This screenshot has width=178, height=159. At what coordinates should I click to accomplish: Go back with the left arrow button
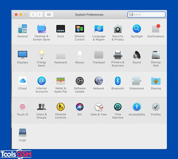tap(33, 15)
